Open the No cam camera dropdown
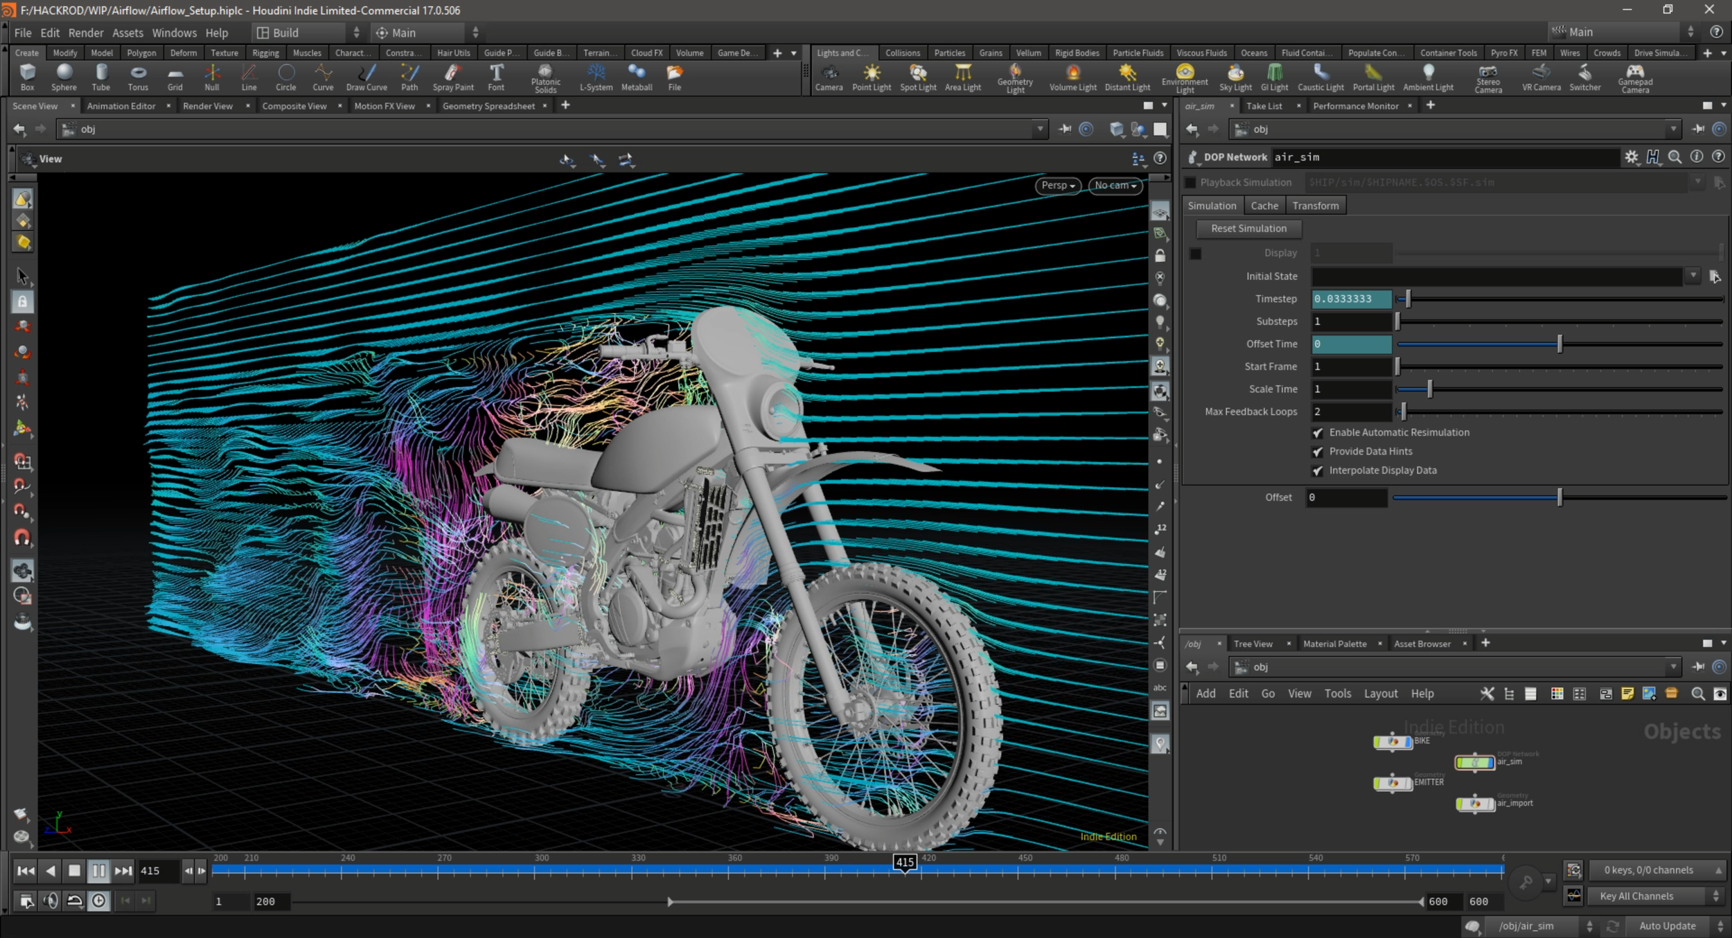Screen dimensions: 1732x938 (1115, 186)
